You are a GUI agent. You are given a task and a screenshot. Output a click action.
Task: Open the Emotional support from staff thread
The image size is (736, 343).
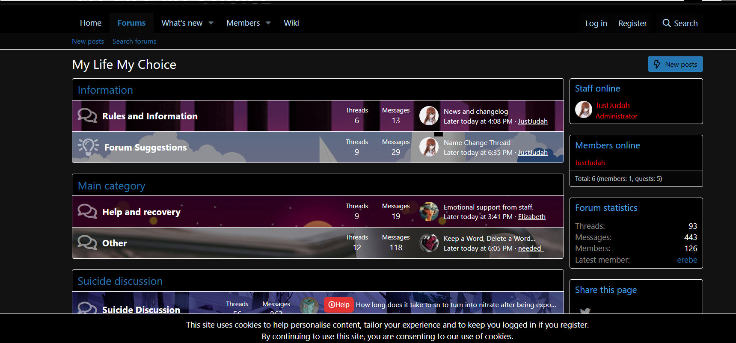click(x=489, y=207)
